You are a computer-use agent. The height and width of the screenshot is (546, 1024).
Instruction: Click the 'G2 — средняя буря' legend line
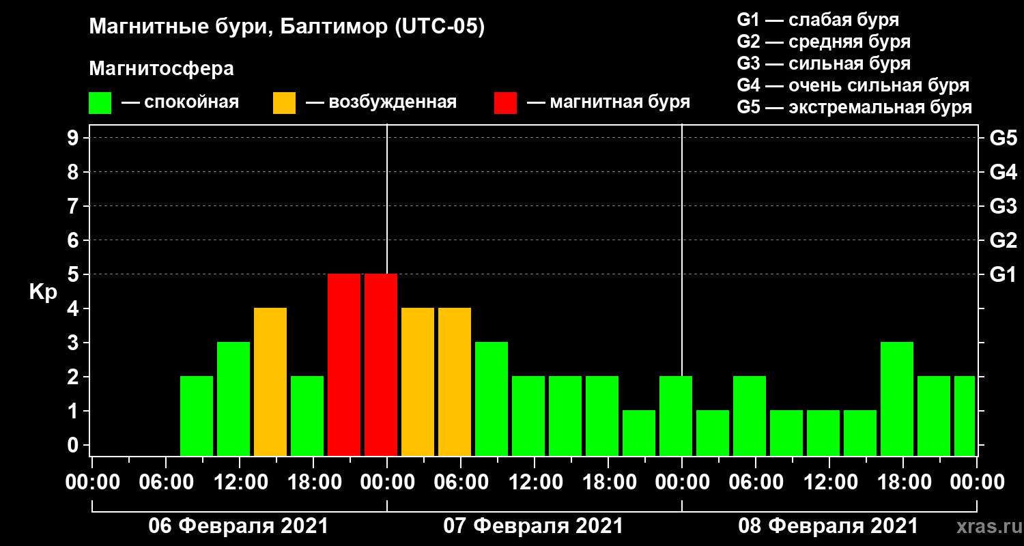pyautogui.click(x=823, y=42)
